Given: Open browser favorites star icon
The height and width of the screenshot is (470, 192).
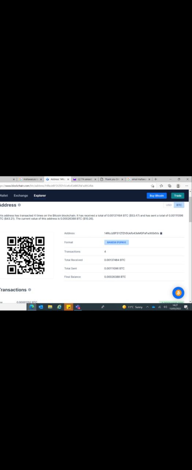Looking at the screenshot, I should 161,186.
